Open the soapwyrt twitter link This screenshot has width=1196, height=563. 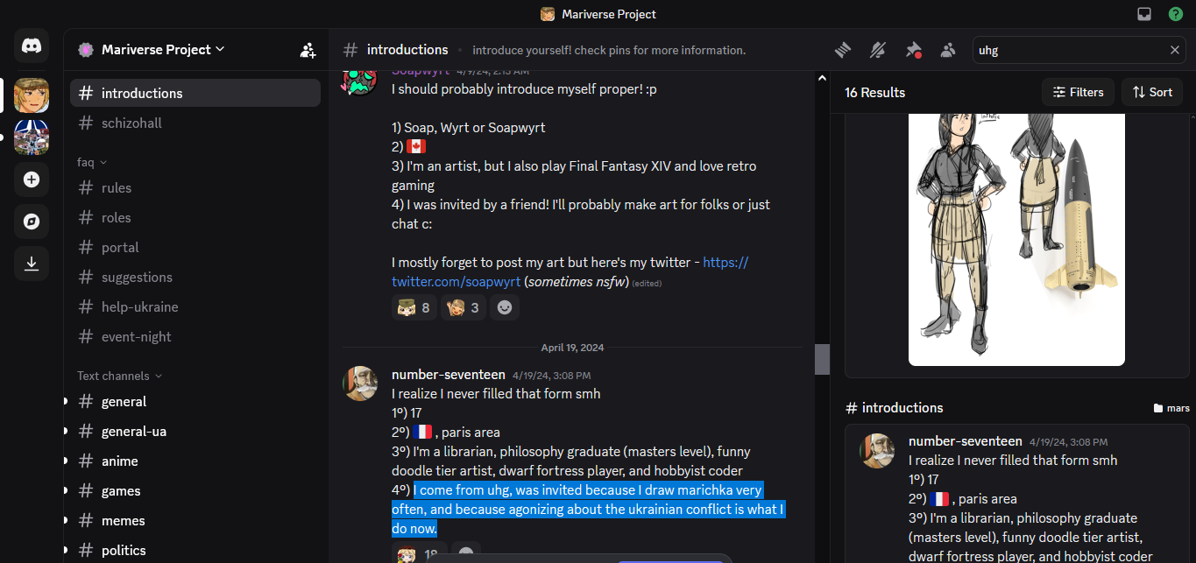[570, 272]
